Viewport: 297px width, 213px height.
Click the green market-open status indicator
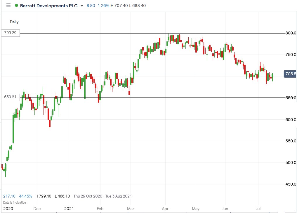(17, 5)
